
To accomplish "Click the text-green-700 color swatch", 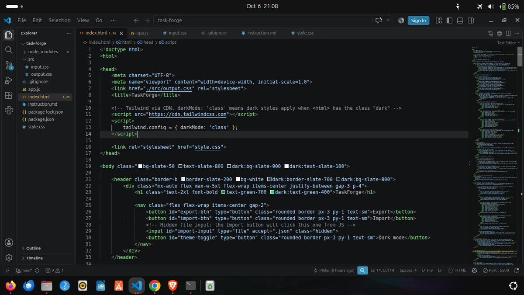I will point(223,192).
